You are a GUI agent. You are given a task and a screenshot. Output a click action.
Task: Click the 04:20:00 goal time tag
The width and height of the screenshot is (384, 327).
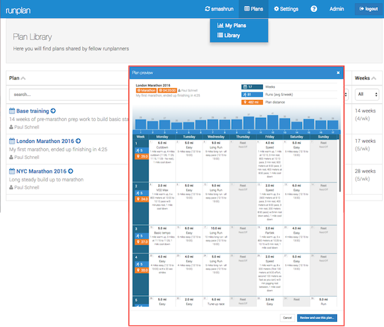tap(167, 90)
